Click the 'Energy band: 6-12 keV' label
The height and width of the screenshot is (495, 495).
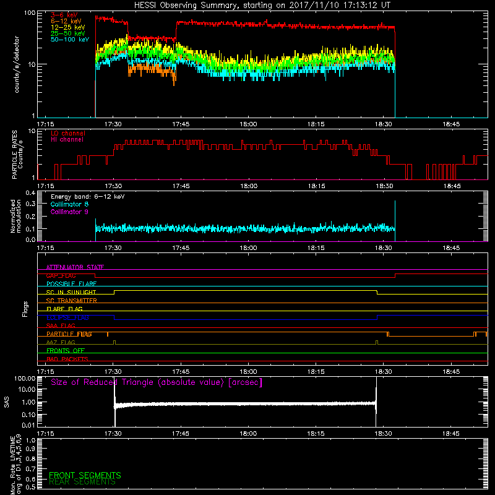coord(88,197)
